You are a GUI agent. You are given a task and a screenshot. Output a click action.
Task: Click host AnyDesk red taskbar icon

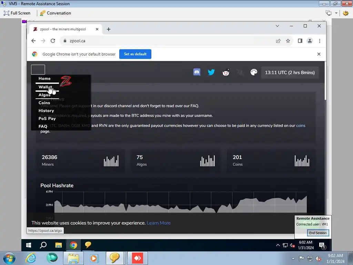138,258
